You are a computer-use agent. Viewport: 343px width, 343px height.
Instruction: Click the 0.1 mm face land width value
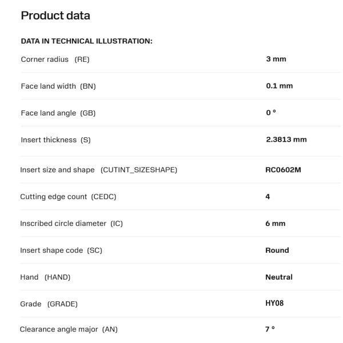click(279, 86)
